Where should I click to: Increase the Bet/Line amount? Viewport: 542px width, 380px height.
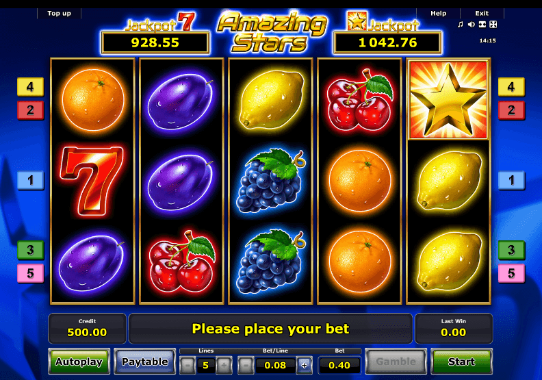(304, 365)
